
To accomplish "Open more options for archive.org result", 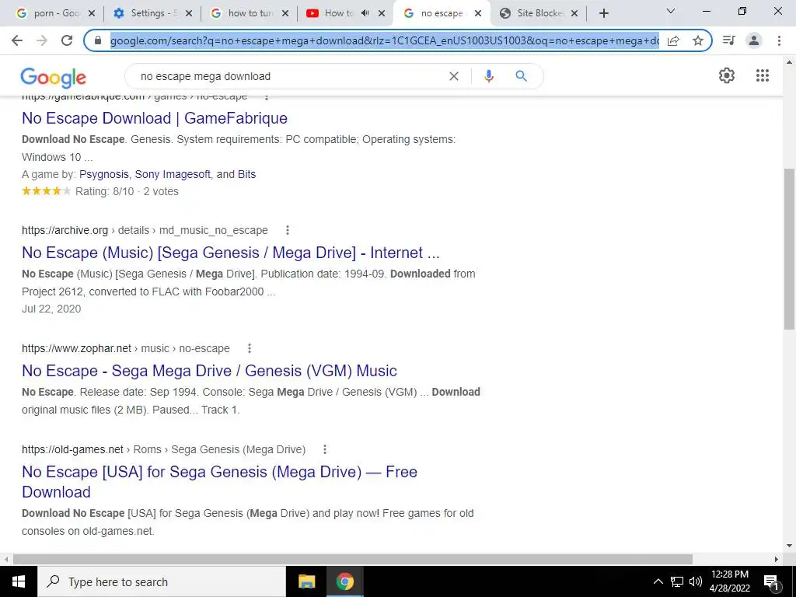I will click(x=288, y=230).
